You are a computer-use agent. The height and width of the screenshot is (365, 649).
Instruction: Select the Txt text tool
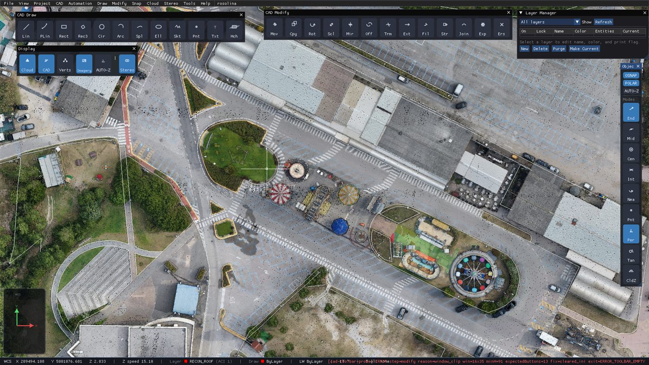pyautogui.click(x=215, y=30)
